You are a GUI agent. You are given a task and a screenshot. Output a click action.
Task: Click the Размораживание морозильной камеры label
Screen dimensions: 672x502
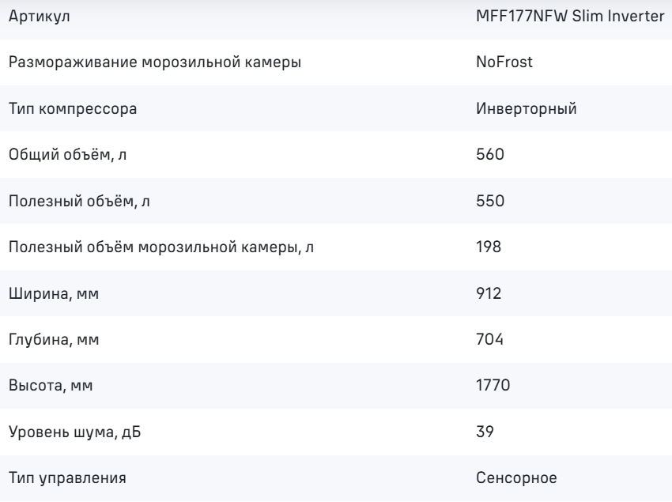tap(155, 62)
